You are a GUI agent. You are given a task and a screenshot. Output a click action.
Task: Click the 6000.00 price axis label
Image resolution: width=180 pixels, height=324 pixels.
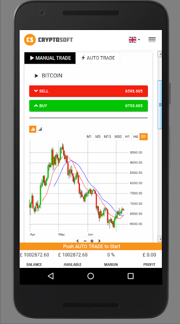tap(136, 224)
